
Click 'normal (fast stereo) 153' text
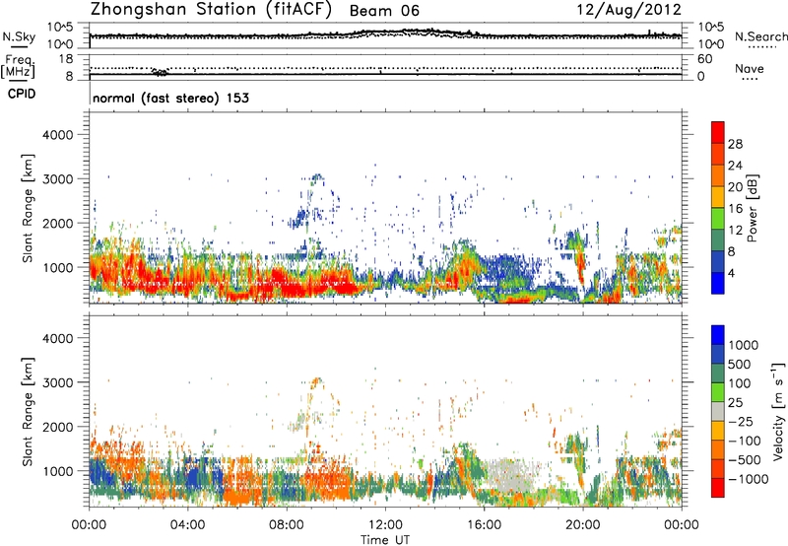(x=170, y=98)
